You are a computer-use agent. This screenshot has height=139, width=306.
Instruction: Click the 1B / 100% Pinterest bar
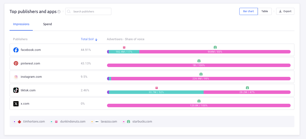[x=199, y=65]
